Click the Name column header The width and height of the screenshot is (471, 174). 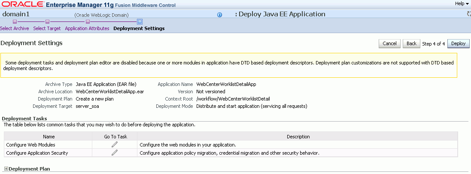click(x=49, y=137)
